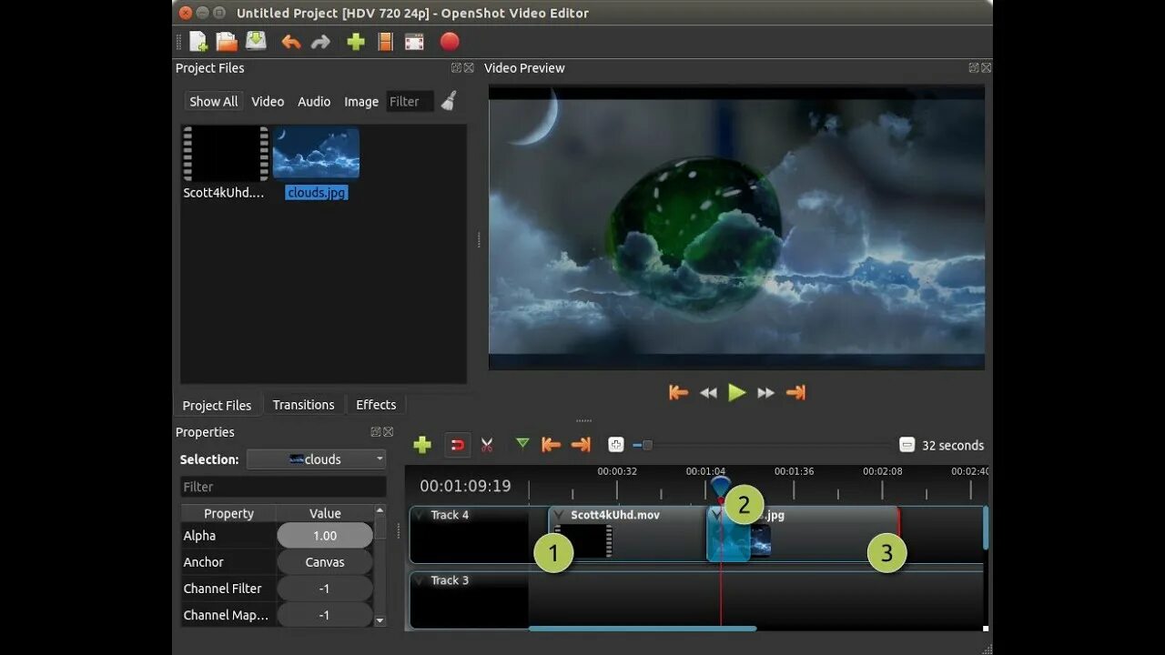The width and height of the screenshot is (1165, 655).
Task: Toggle fullscreen with toolbar icon
Action: point(415,42)
